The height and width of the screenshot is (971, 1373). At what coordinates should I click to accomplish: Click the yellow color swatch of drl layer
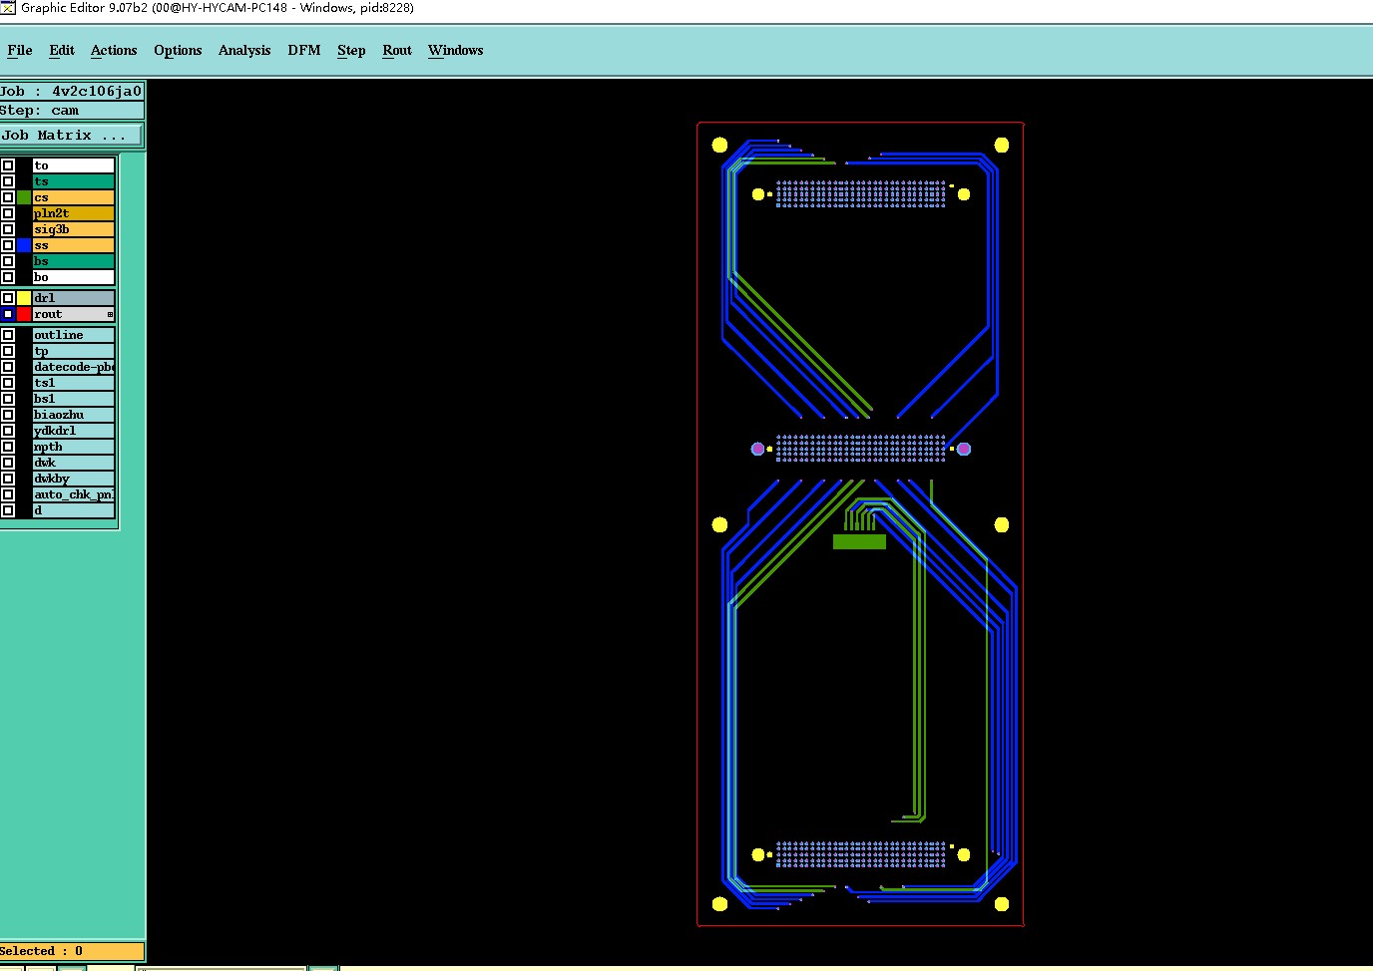[24, 298]
